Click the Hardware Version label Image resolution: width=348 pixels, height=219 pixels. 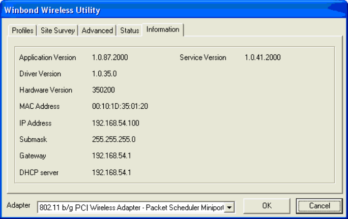(46, 90)
